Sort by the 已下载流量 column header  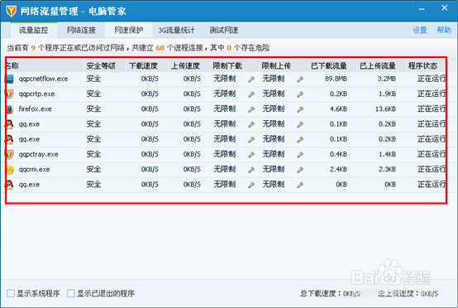[332, 65]
